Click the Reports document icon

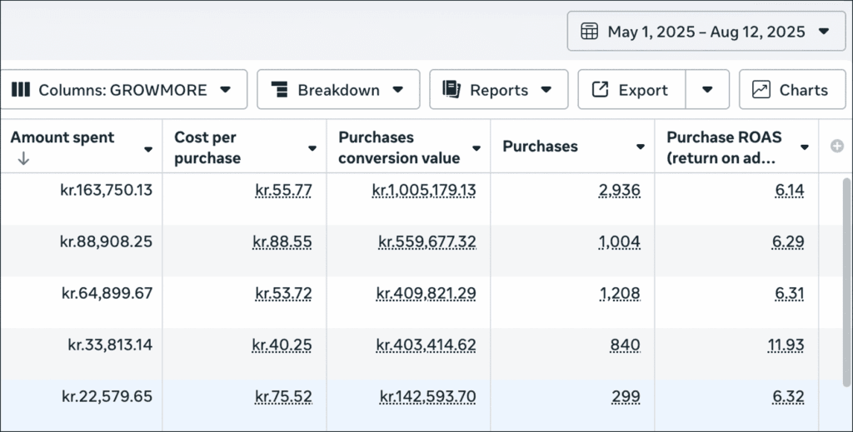tap(451, 90)
